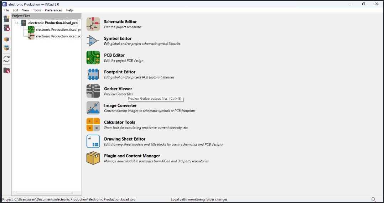Image resolution: width=384 pixels, height=203 pixels.
Task: Reveal project folder in file explorer
Action: point(7,71)
